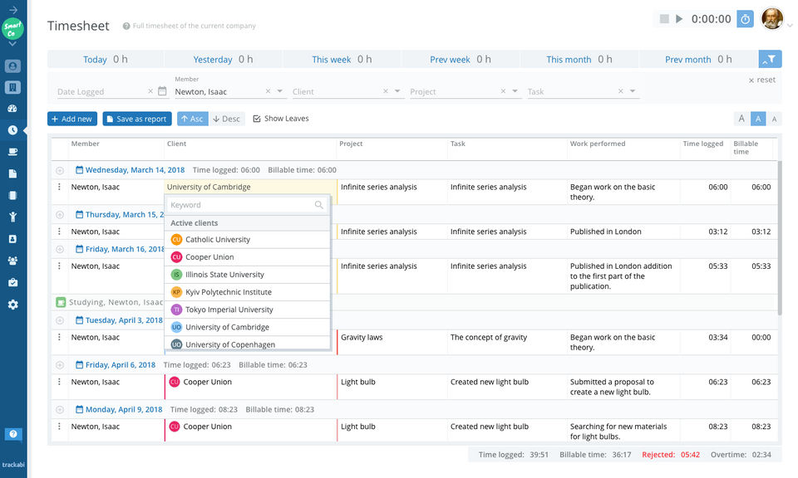Screen dimensions: 798x478
Task: Open the Task filter dropdown arrow
Action: pyautogui.click(x=633, y=91)
